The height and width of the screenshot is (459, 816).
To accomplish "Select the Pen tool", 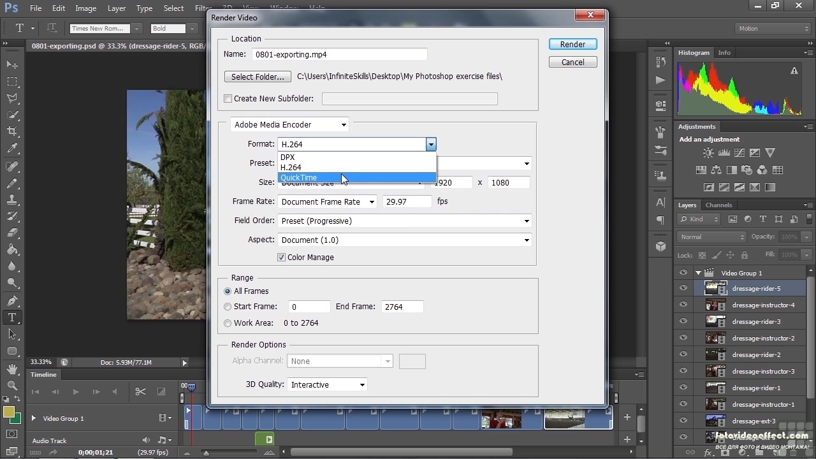I will [x=12, y=300].
